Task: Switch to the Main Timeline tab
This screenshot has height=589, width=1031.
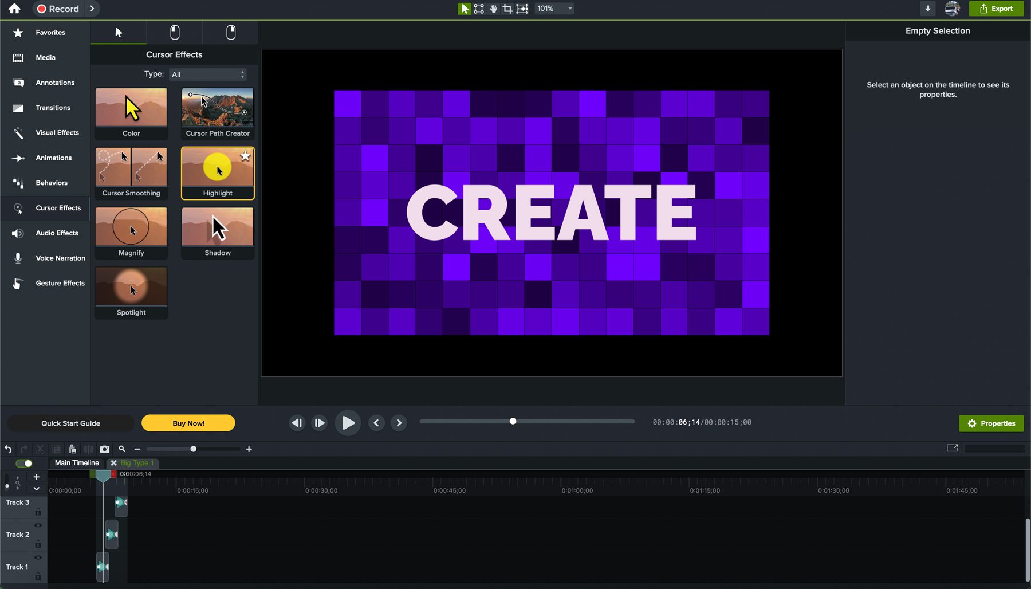Action: point(76,463)
